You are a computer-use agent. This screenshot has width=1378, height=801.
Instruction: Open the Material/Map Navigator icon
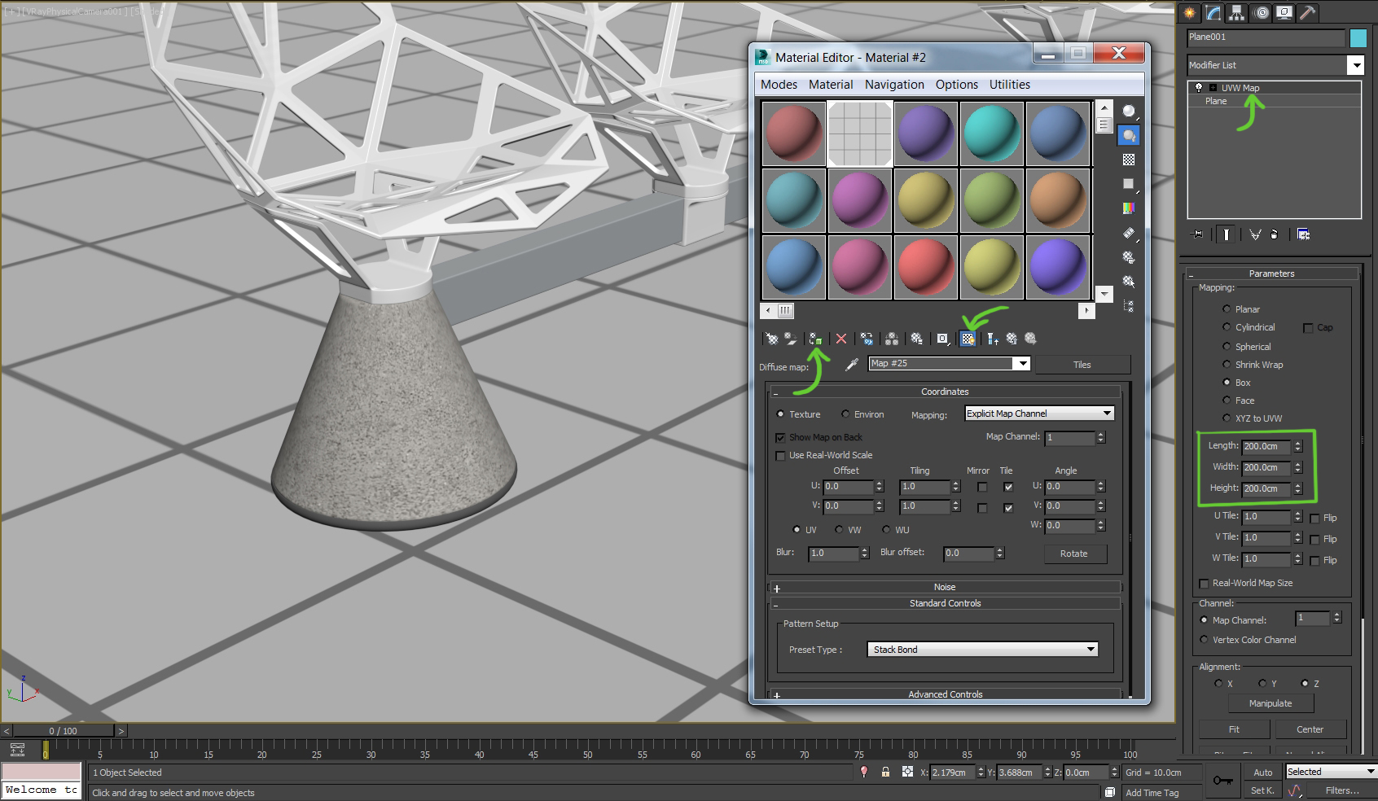tap(1129, 307)
